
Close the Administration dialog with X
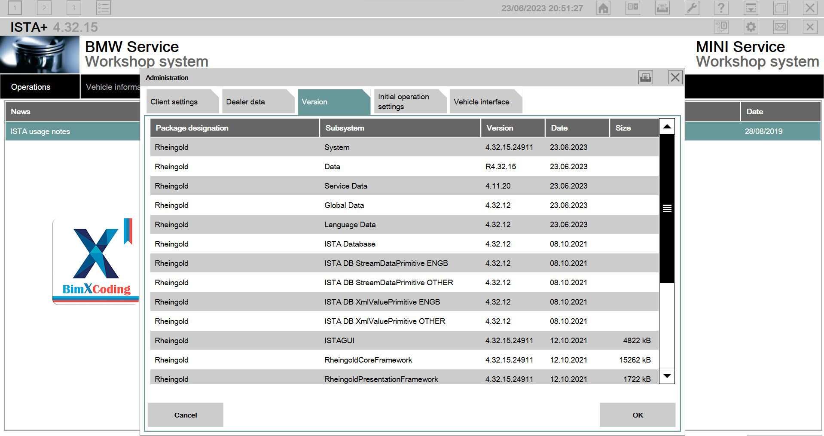(x=675, y=77)
